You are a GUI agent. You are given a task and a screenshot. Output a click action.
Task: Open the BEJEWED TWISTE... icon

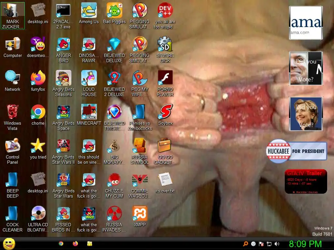pos(114,117)
